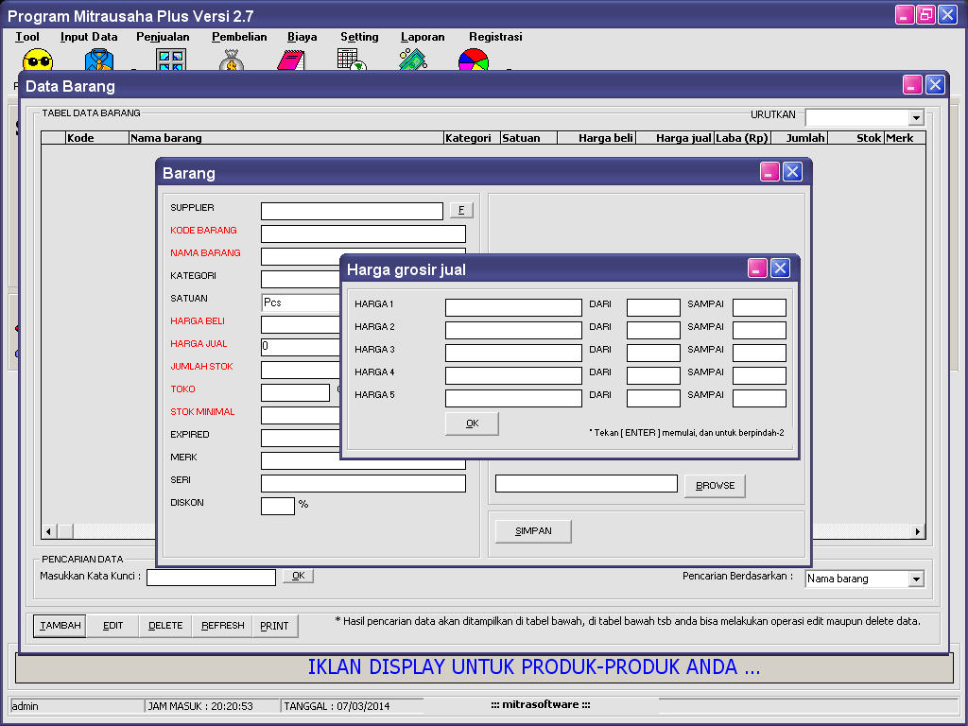Click the SERI input field
Screen dimensions: 968x726
[363, 483]
